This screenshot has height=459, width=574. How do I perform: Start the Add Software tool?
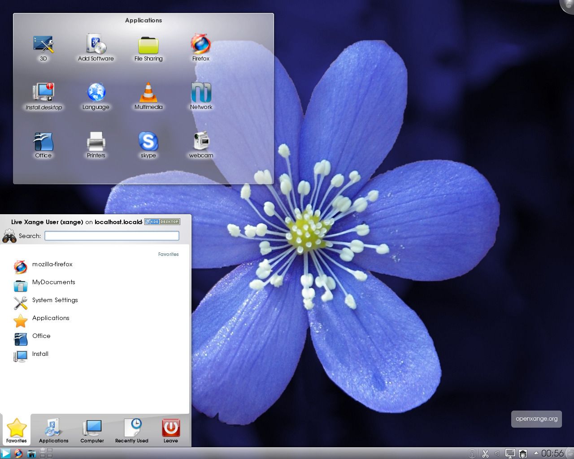96,45
